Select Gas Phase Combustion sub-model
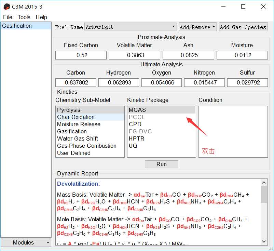The image size is (274, 251). 90,146
